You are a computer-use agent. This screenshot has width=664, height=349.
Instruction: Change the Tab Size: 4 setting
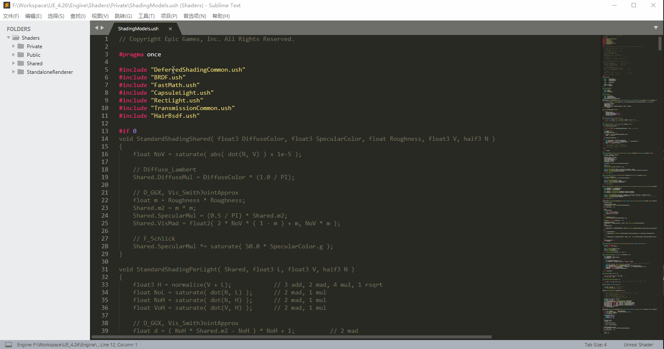pyautogui.click(x=595, y=345)
